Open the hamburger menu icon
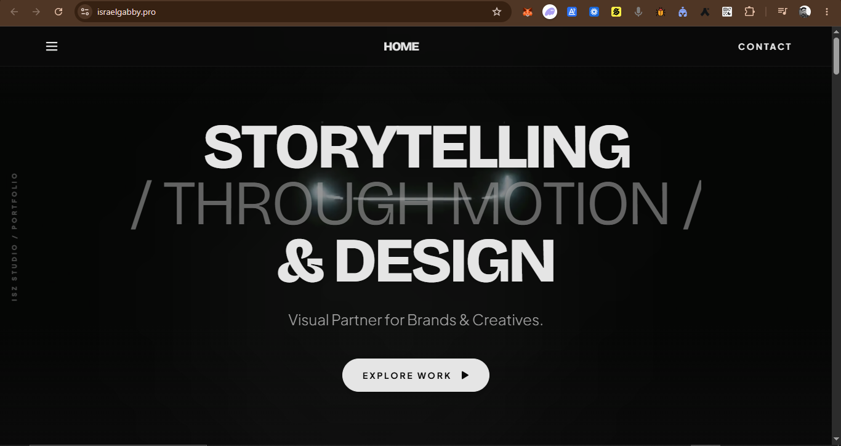This screenshot has height=446, width=841. click(52, 47)
